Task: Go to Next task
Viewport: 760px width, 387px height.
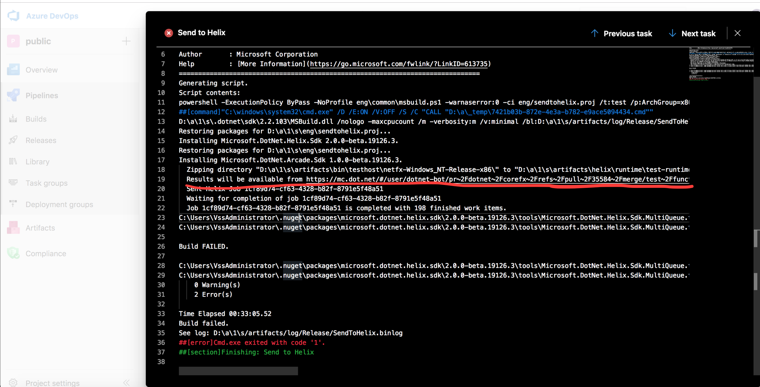Action: 692,33
